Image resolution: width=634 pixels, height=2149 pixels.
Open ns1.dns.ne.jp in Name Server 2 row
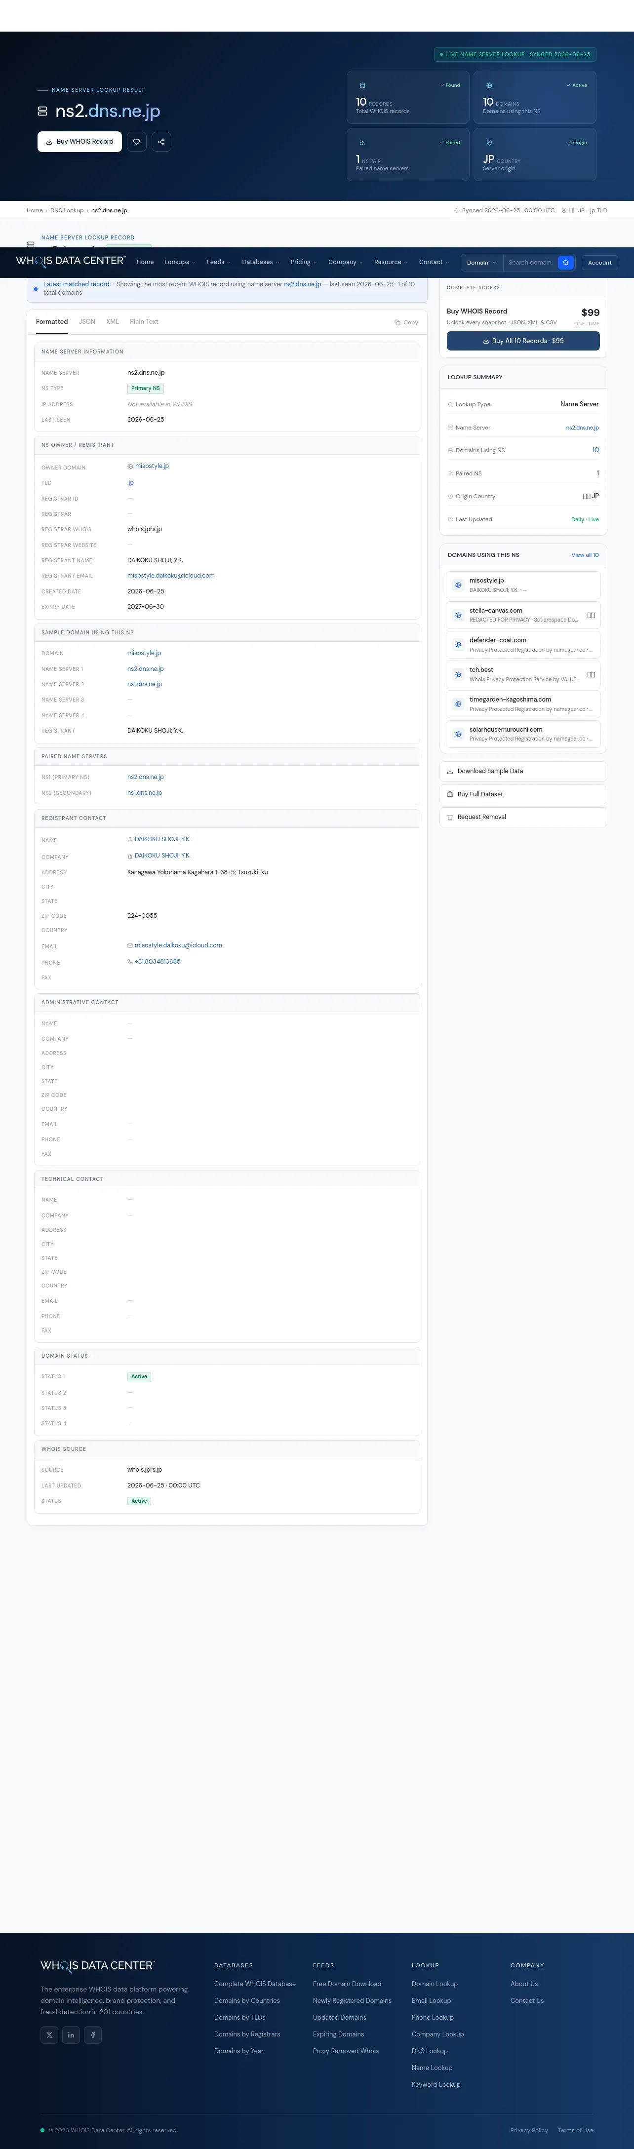pos(144,684)
